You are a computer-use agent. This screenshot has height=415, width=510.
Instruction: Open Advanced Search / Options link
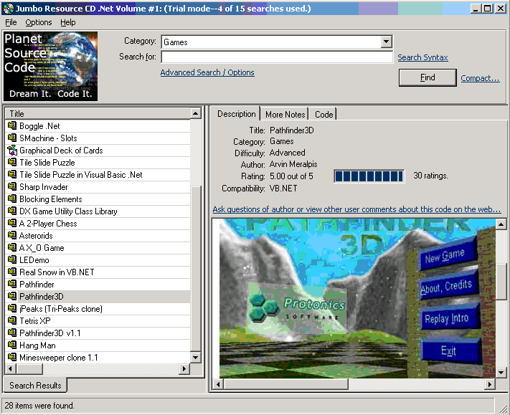coord(207,72)
